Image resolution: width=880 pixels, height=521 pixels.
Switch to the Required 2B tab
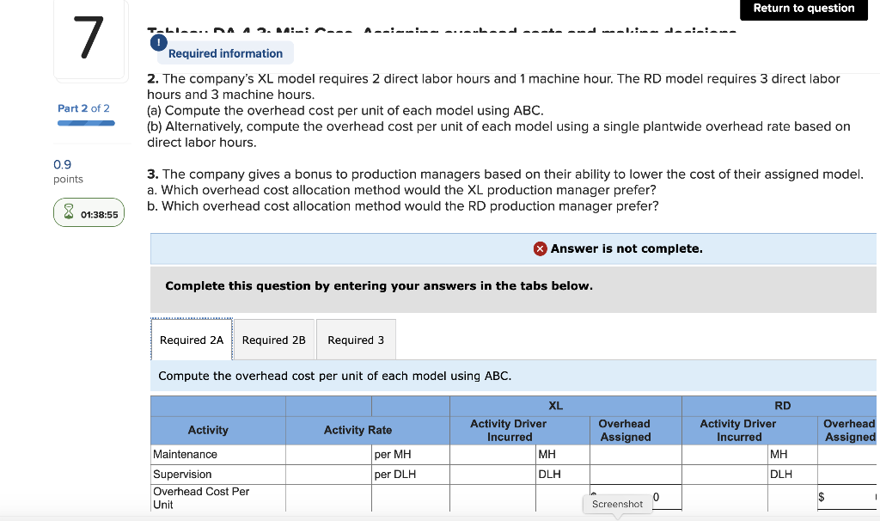pos(274,339)
